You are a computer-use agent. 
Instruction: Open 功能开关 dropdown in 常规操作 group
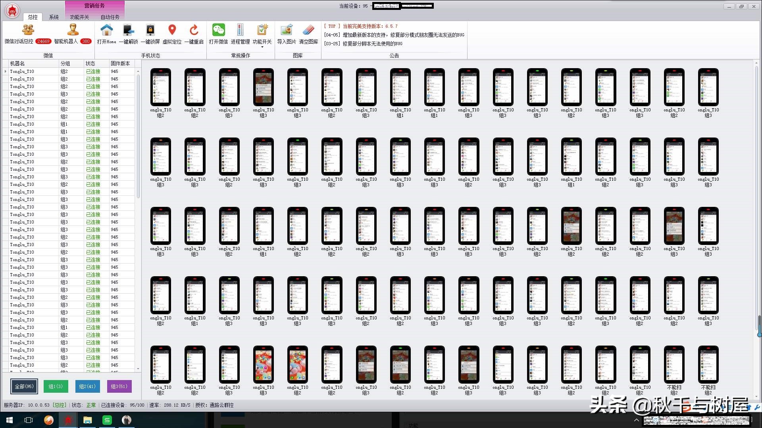coord(262,36)
